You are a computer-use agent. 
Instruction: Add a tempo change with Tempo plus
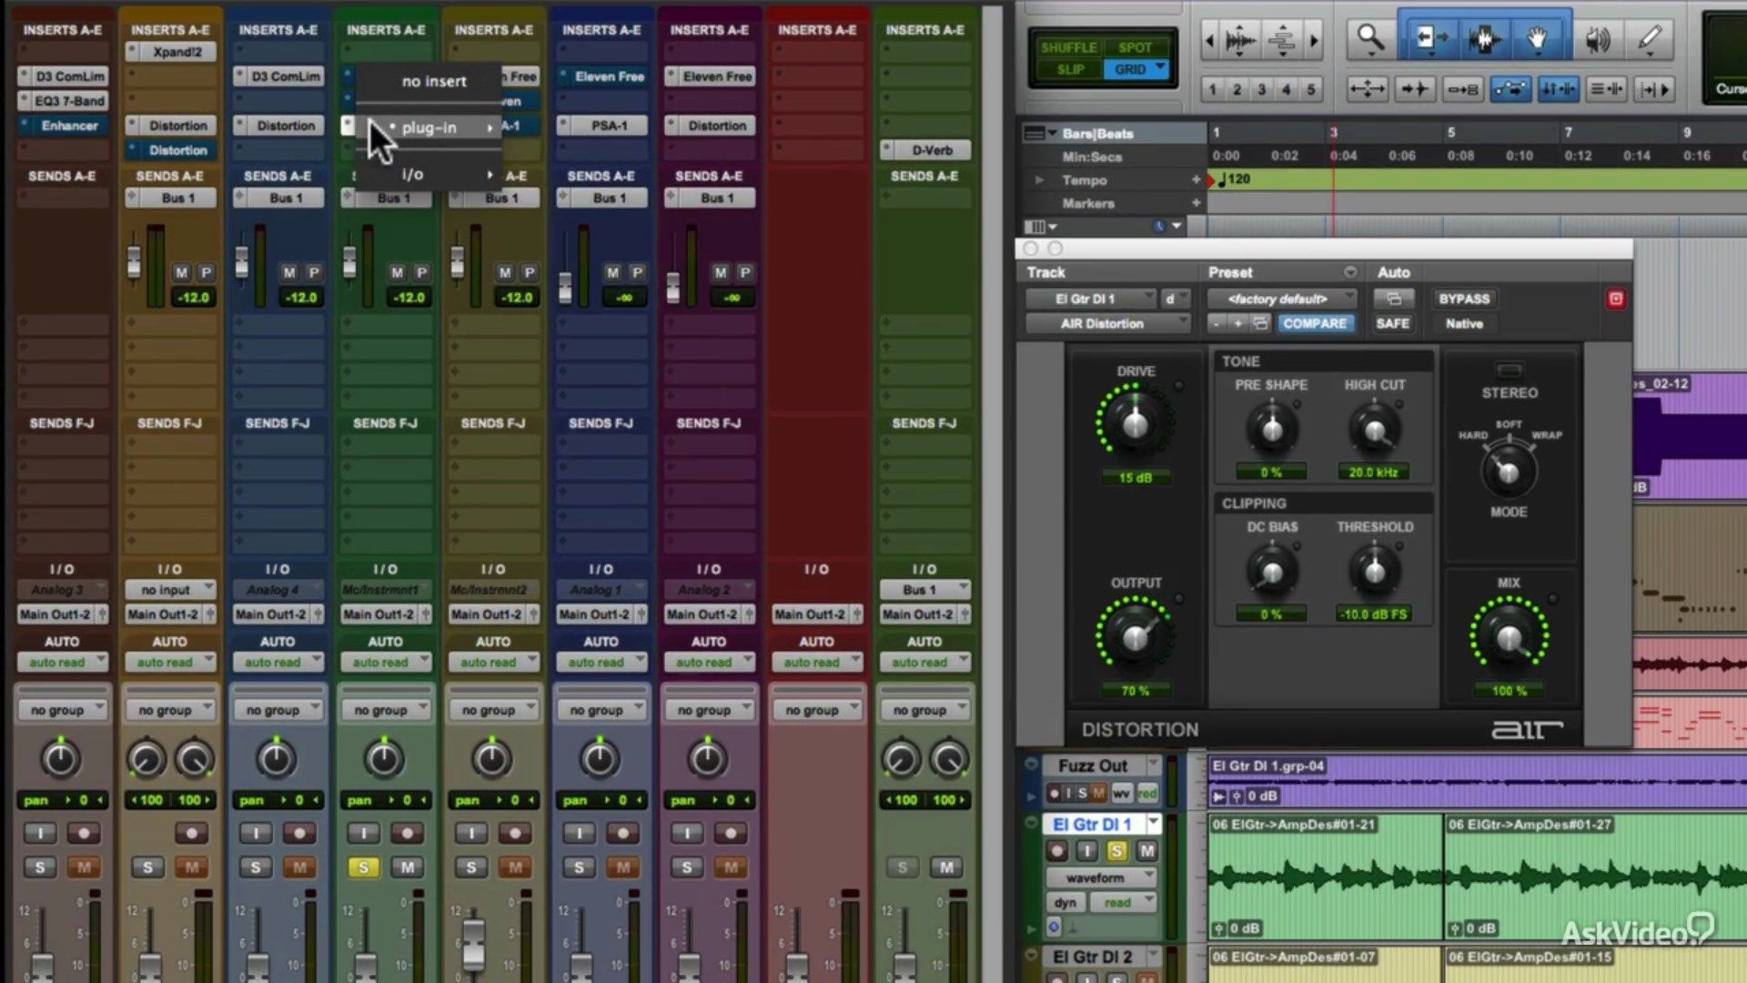click(1196, 180)
